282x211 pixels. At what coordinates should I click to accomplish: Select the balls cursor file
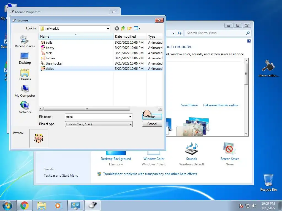101,43
